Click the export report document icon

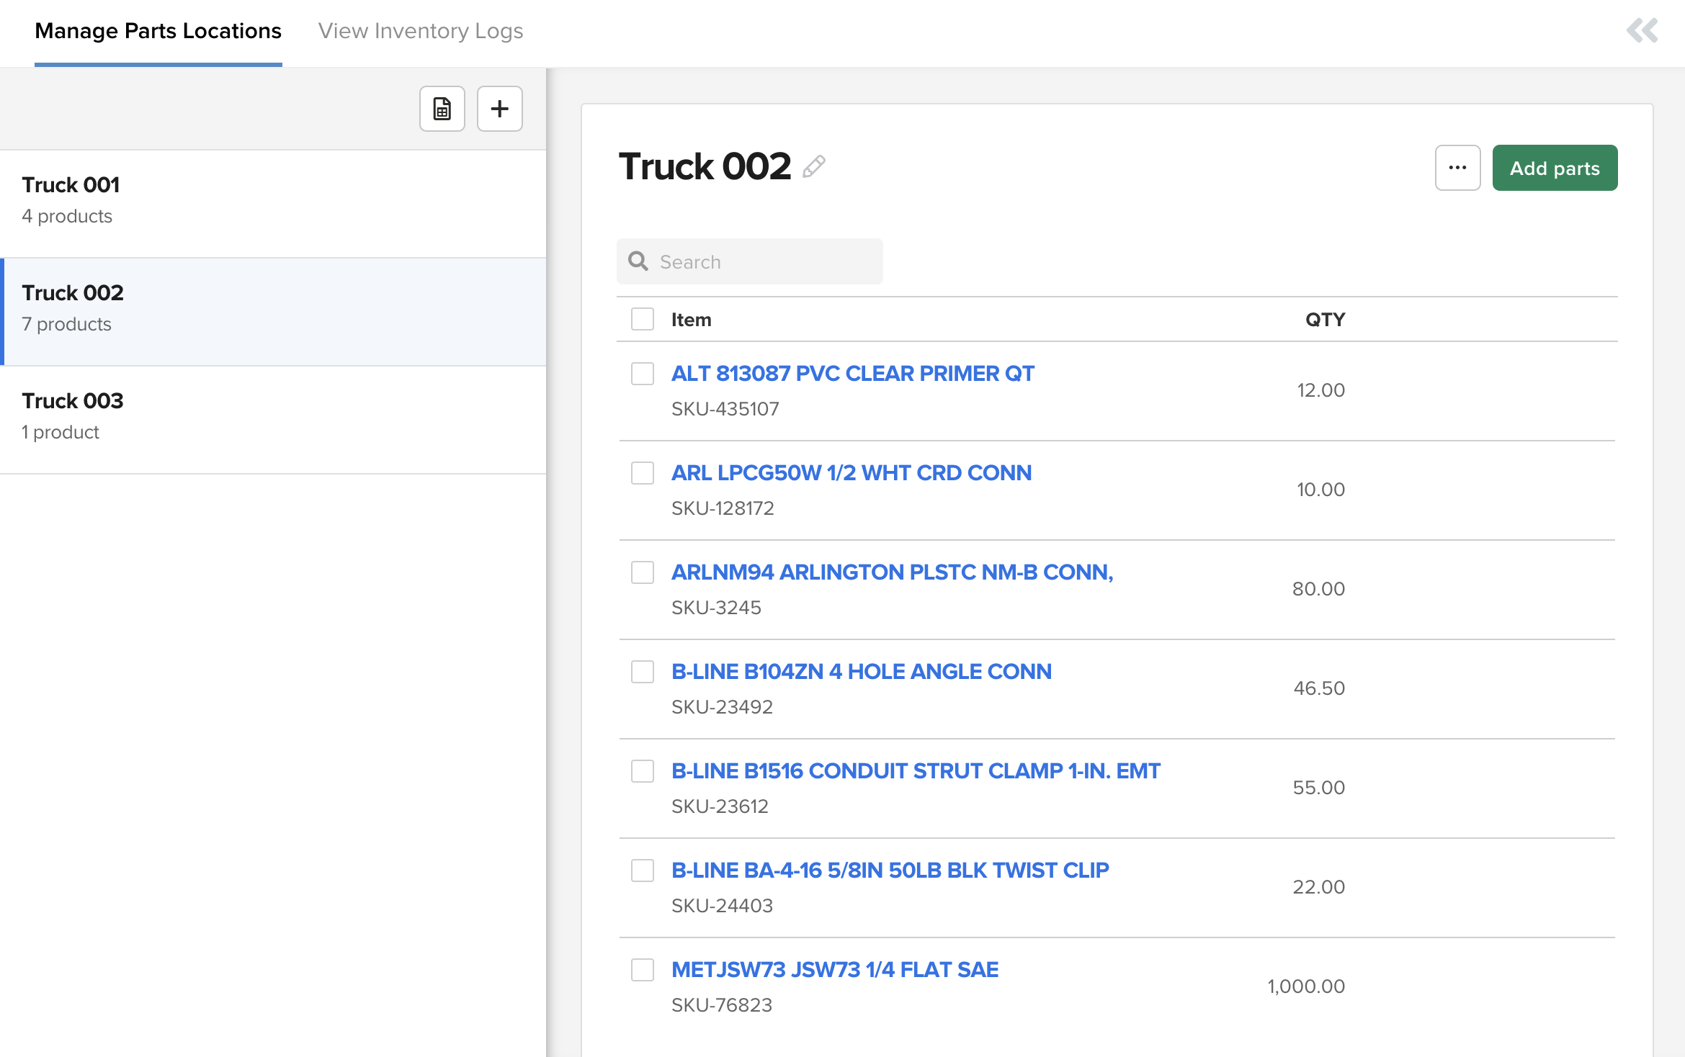pyautogui.click(x=442, y=109)
